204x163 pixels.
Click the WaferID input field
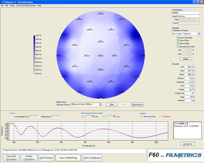coord(189,13)
